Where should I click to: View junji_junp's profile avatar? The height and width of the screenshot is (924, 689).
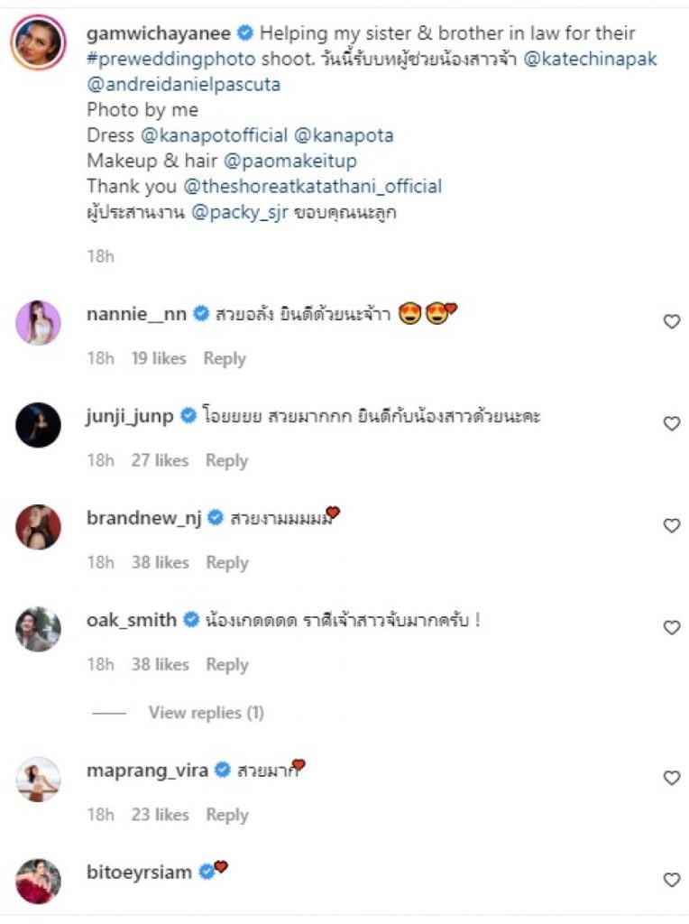tap(39, 424)
